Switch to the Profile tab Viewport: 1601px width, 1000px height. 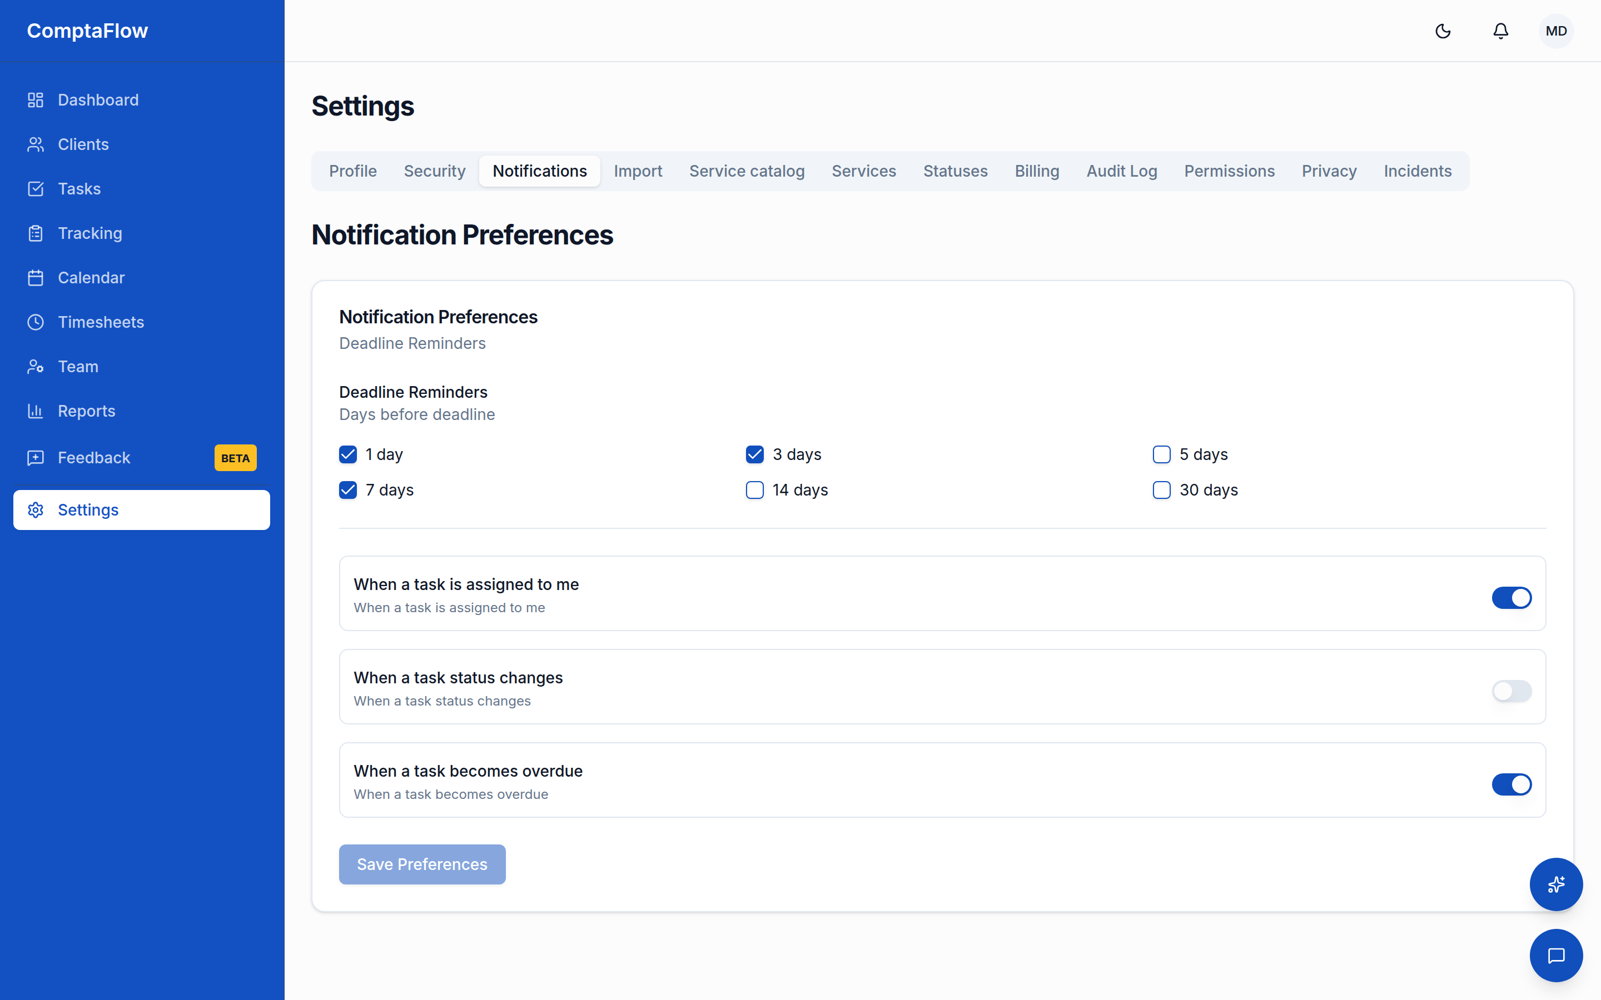click(352, 171)
